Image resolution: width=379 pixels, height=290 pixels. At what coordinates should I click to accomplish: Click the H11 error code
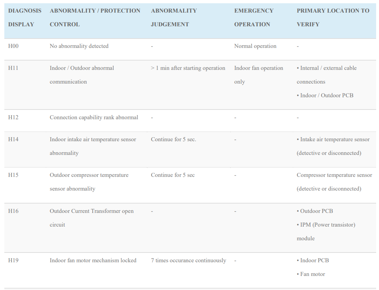(13, 68)
